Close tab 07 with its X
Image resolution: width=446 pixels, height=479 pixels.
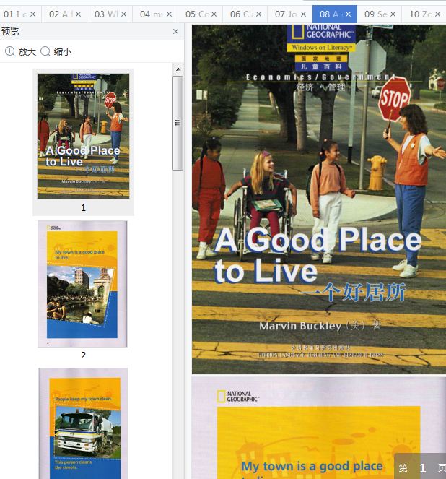pyautogui.click(x=304, y=14)
